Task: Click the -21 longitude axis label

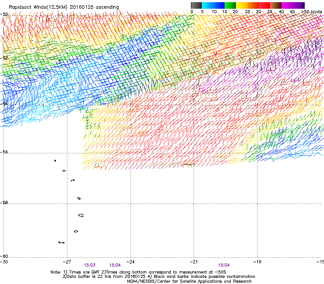Action: 194,262
